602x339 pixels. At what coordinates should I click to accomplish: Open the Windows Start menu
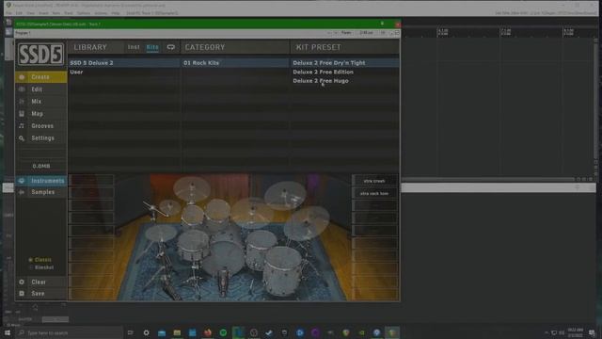8,332
